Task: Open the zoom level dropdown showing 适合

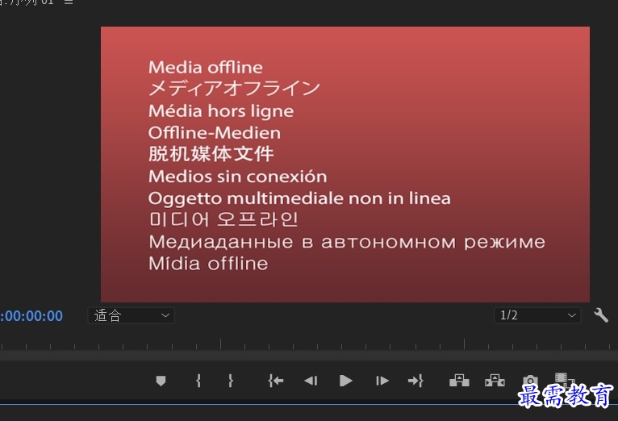Action: [x=132, y=315]
